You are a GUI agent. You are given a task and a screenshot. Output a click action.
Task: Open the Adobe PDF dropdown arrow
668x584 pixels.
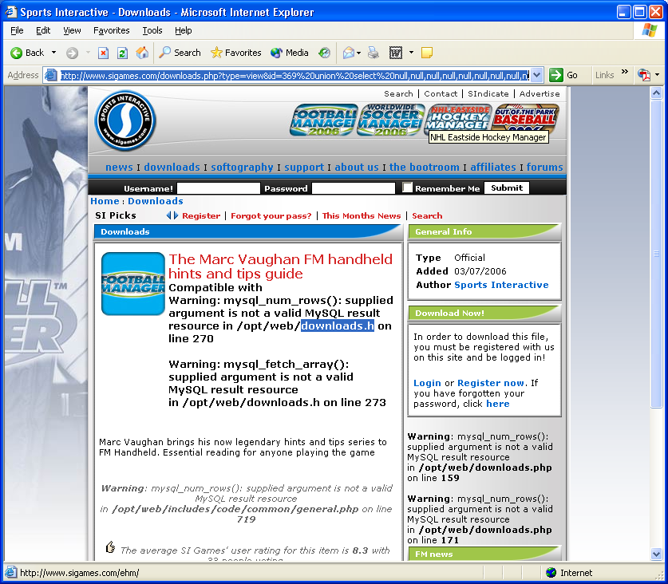pos(657,75)
